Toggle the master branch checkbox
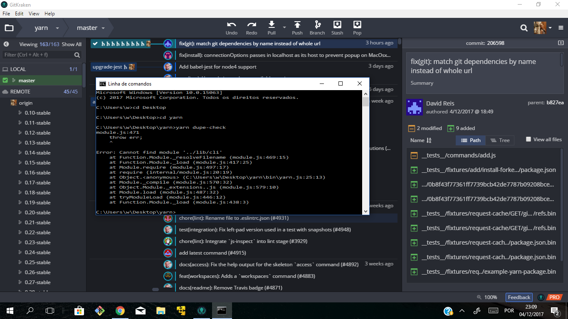 coord(5,80)
